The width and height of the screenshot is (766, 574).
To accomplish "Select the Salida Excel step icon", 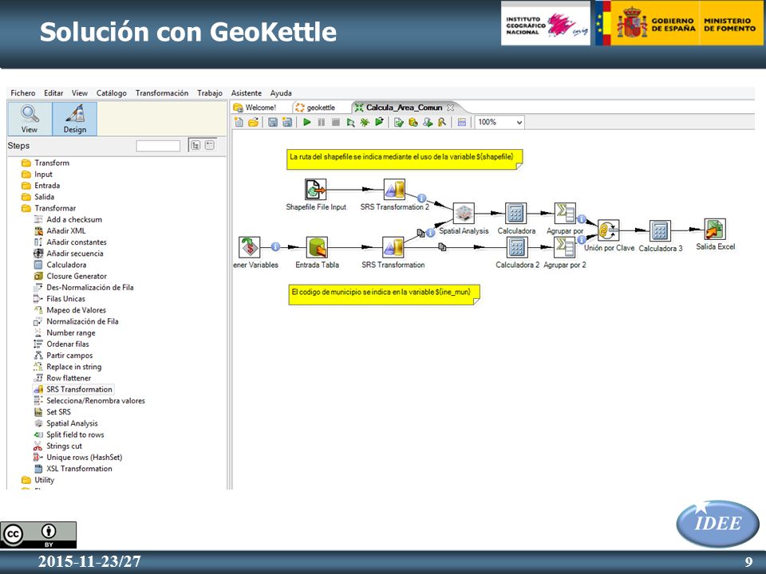I will point(715,229).
